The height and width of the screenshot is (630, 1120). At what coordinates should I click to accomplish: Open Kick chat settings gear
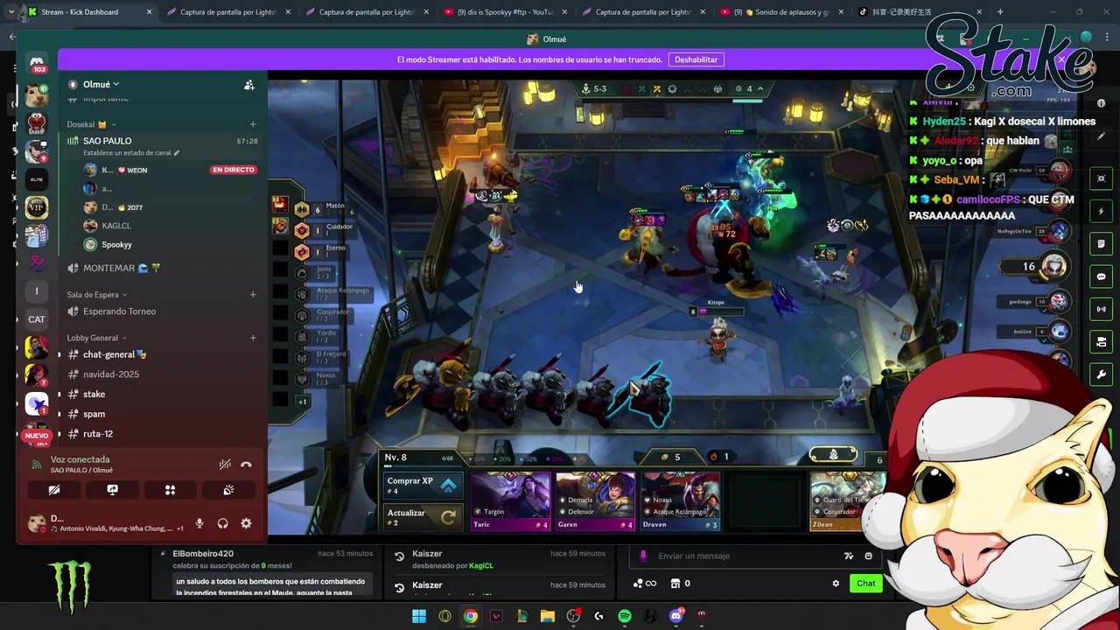836,584
